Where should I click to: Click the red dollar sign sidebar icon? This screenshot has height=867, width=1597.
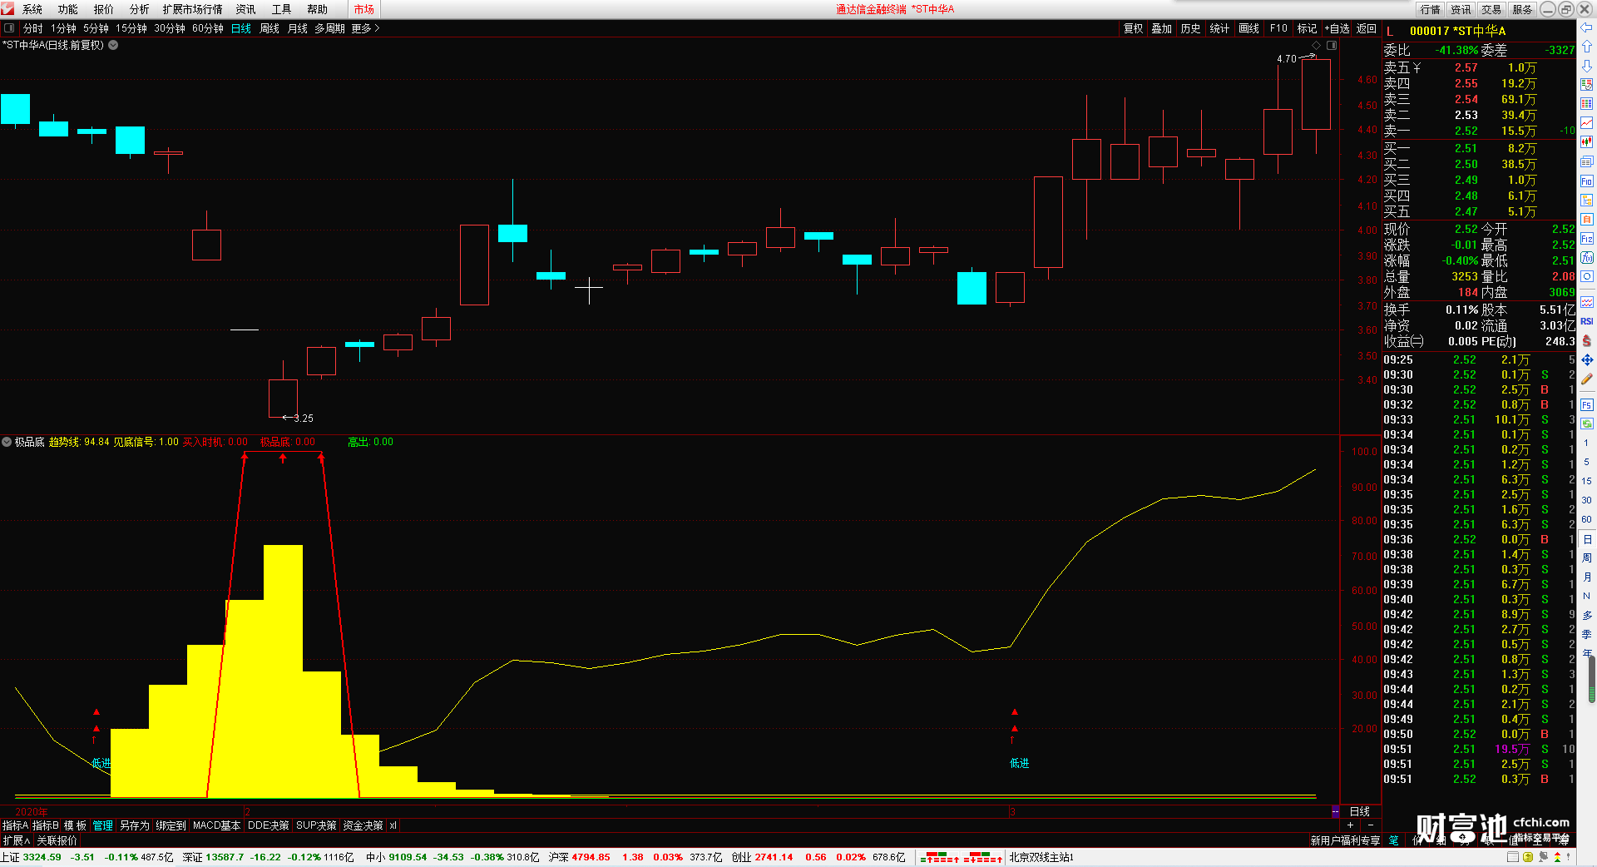click(1587, 340)
